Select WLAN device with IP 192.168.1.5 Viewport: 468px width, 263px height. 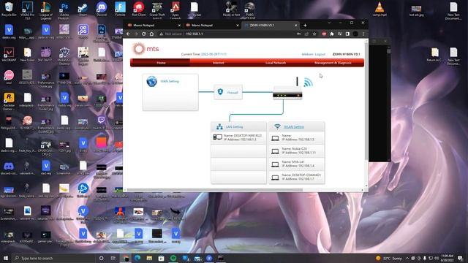click(x=297, y=138)
